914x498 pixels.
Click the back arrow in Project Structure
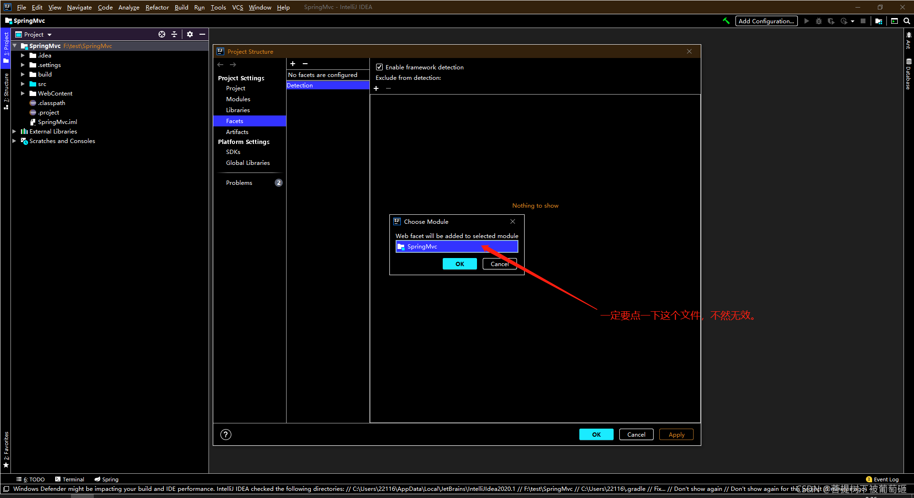[220, 65]
